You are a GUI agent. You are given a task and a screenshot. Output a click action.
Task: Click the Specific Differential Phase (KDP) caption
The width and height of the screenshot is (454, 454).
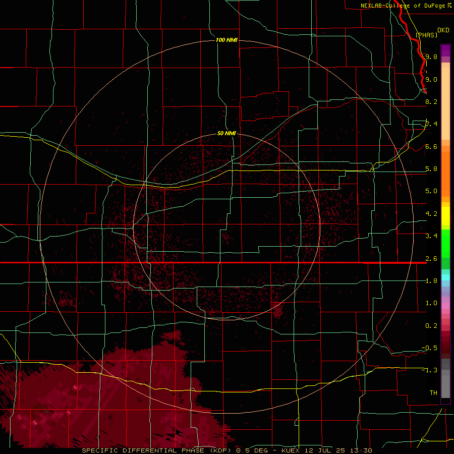[156, 450]
